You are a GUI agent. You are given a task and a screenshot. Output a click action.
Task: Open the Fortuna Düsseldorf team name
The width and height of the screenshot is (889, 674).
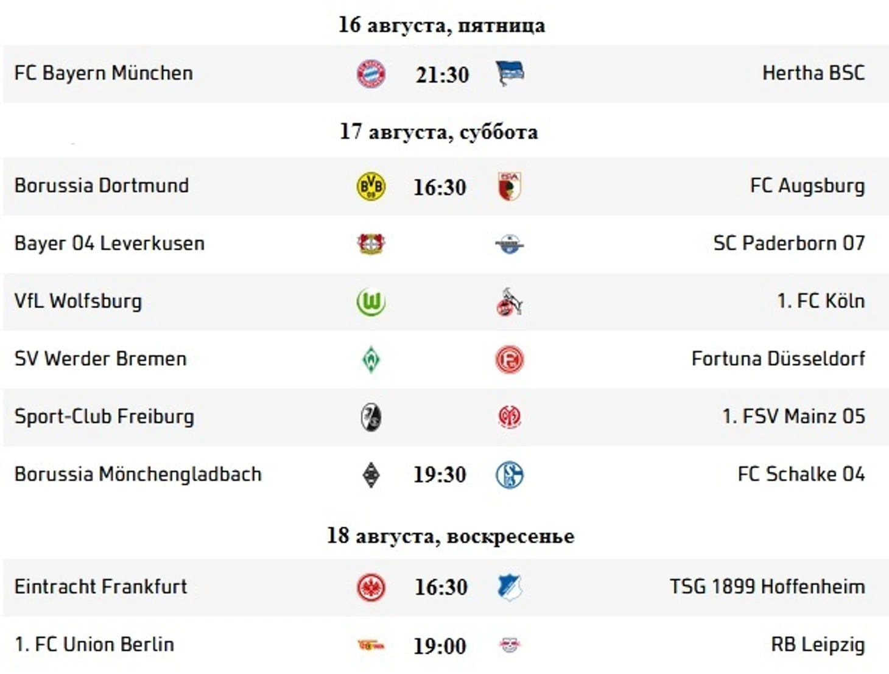tap(778, 359)
